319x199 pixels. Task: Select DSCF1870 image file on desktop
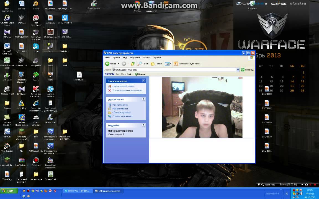[267, 133]
